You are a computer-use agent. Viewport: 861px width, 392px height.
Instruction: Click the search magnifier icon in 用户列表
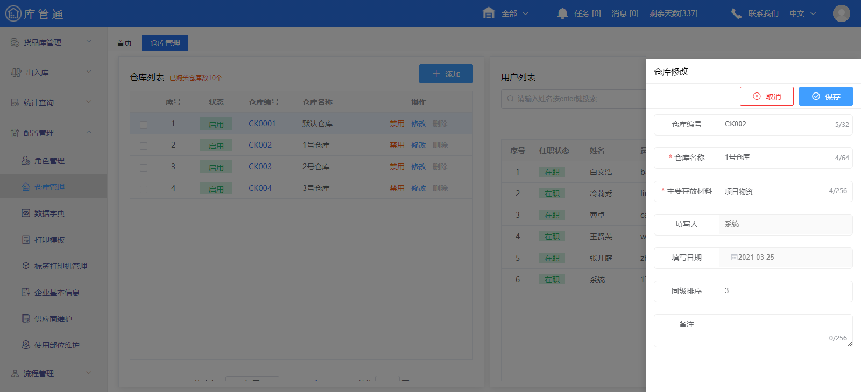510,98
